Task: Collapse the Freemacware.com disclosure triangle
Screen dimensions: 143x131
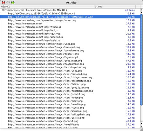Action: pyautogui.click(x=3, y=10)
